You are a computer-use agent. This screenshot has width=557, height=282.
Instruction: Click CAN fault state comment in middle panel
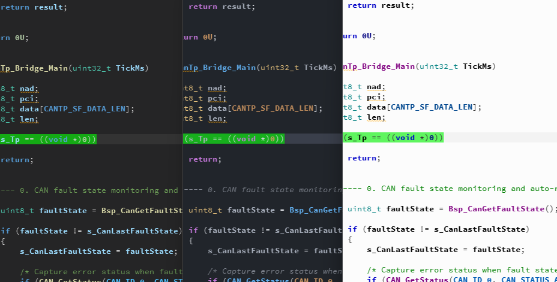(x=263, y=190)
